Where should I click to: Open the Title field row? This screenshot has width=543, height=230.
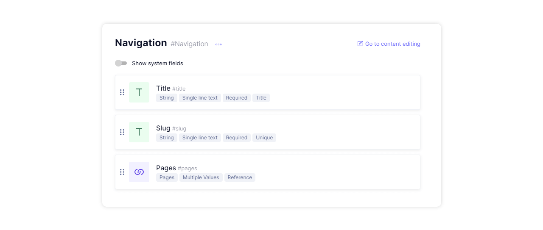click(x=268, y=92)
